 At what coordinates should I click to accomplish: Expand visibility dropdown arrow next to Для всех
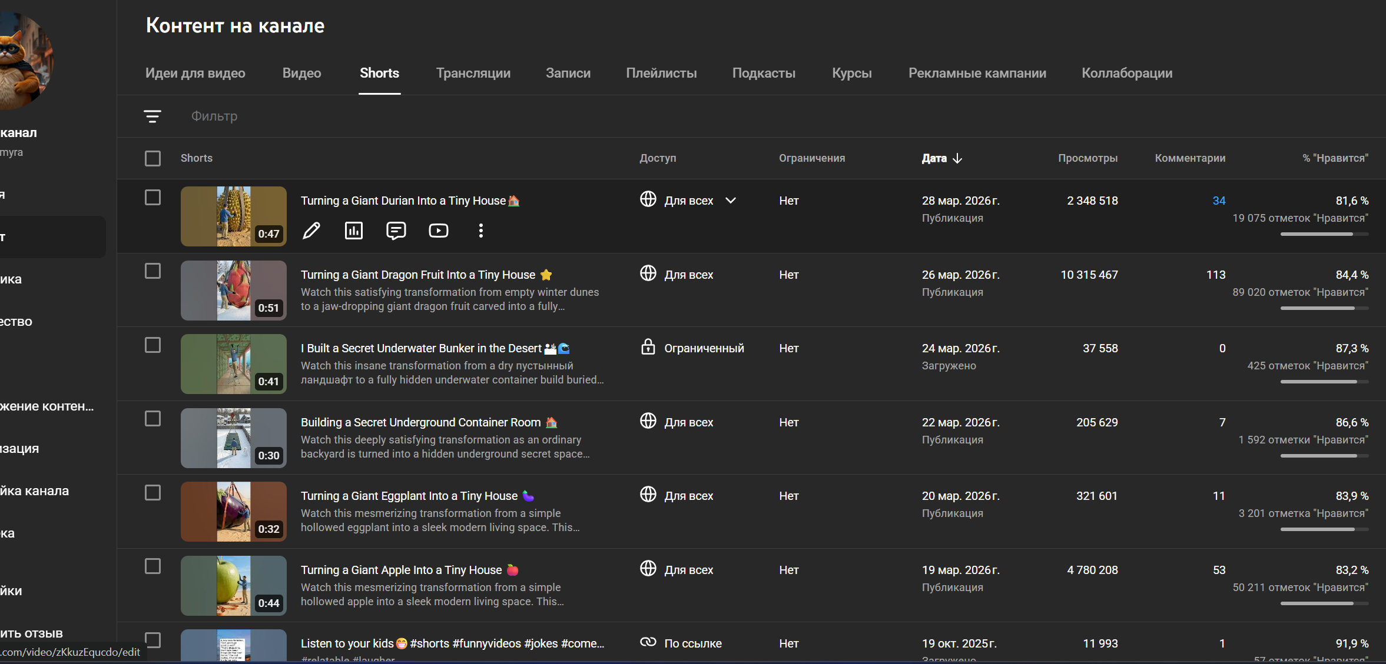731,201
